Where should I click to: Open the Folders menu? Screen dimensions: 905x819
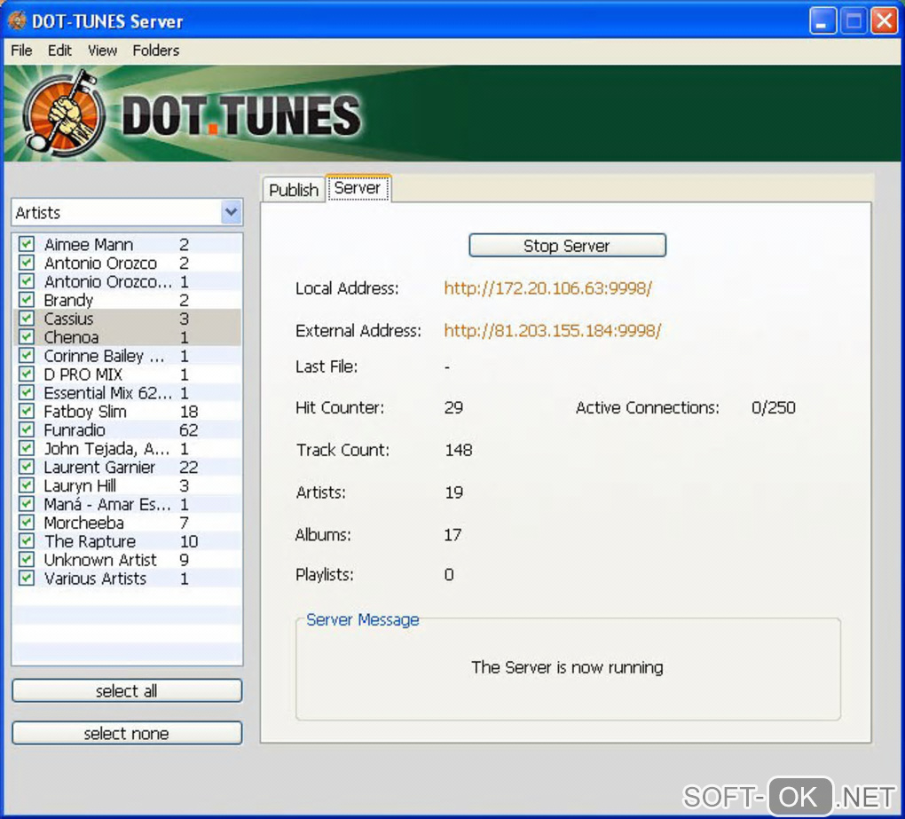coord(156,51)
